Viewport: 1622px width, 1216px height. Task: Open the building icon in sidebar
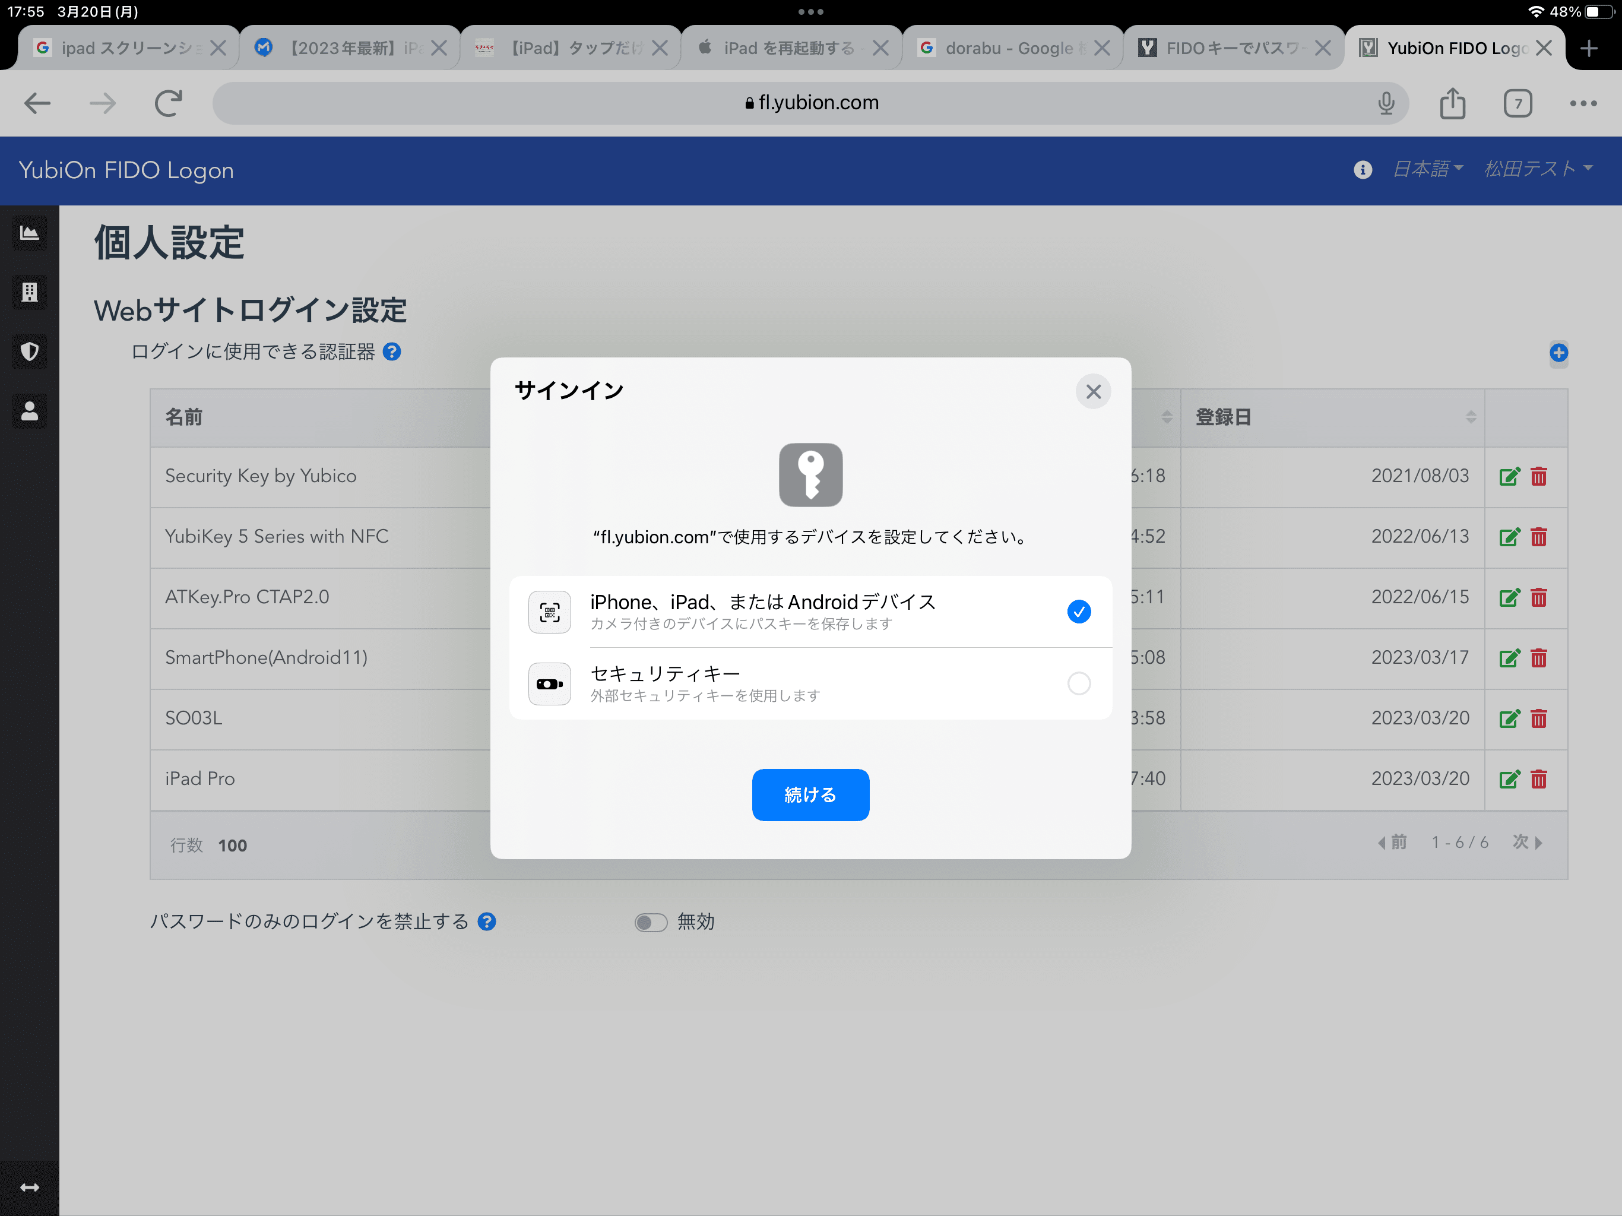(x=29, y=293)
